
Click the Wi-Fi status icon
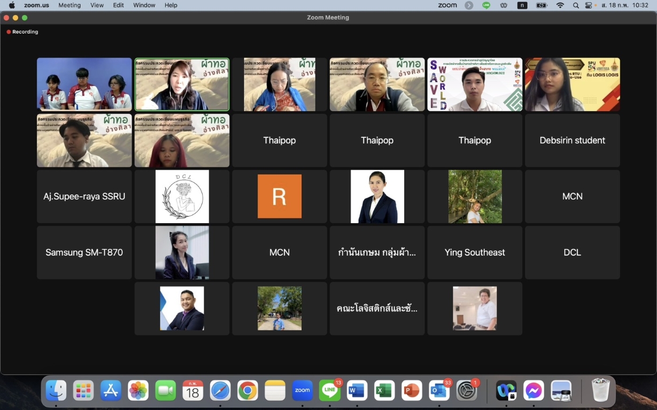pos(560,5)
